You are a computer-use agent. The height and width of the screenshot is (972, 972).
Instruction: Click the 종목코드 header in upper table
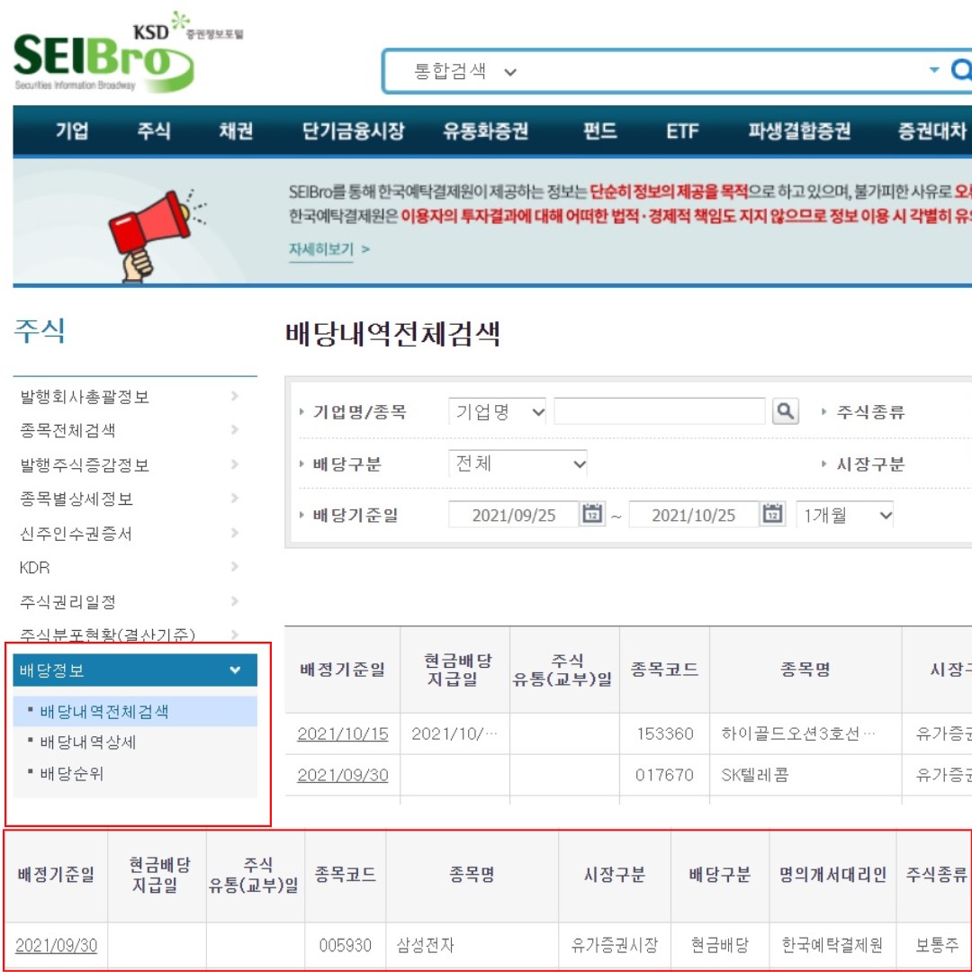664,670
